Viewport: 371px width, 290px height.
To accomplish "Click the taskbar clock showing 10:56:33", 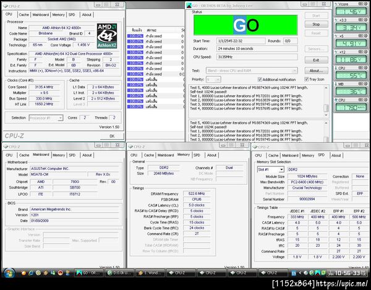I will [348, 273].
